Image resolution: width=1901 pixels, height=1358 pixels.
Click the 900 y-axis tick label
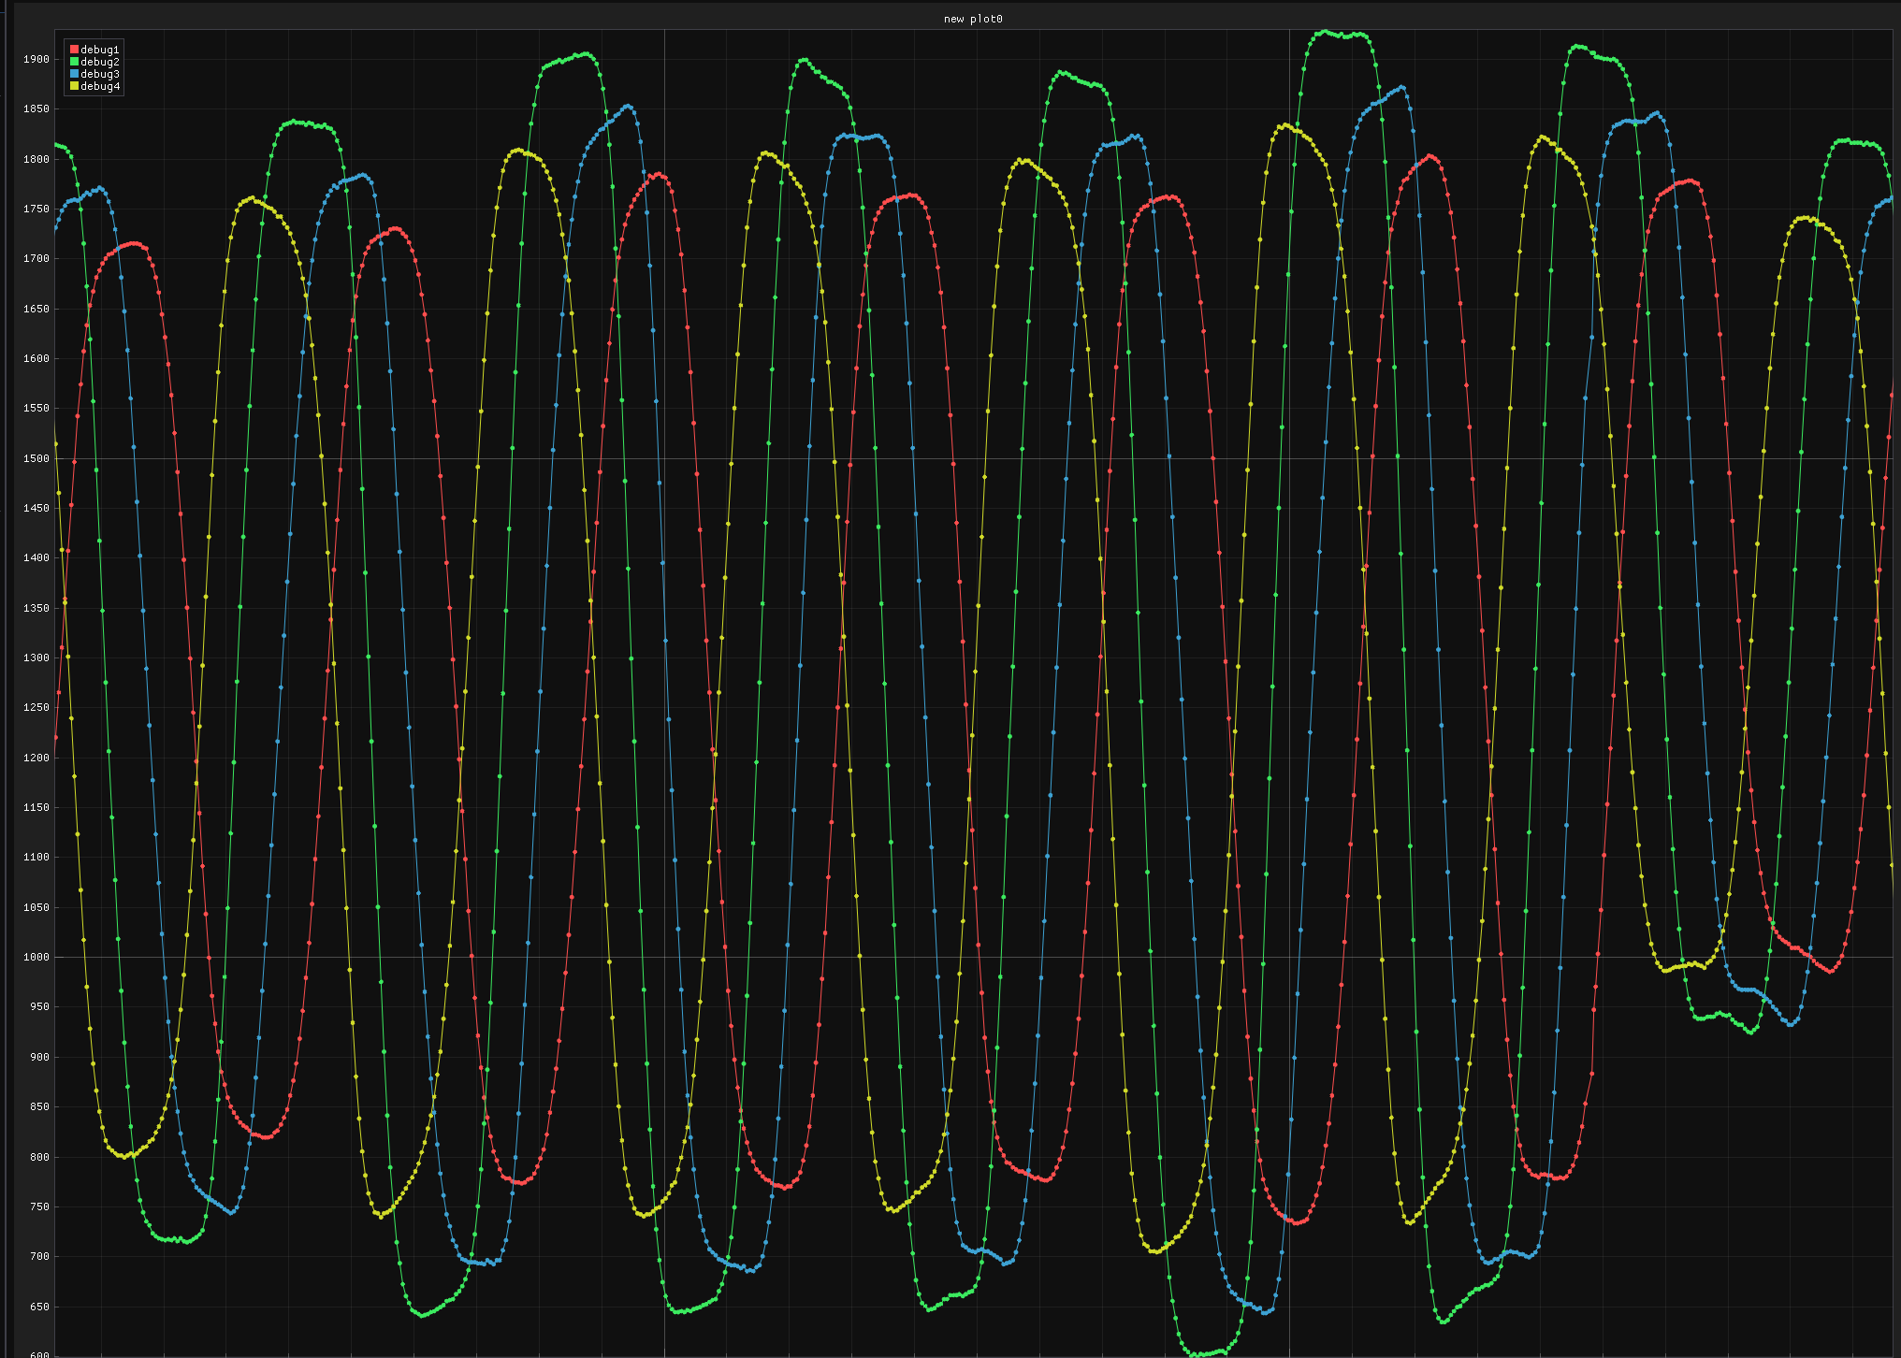coord(39,1057)
